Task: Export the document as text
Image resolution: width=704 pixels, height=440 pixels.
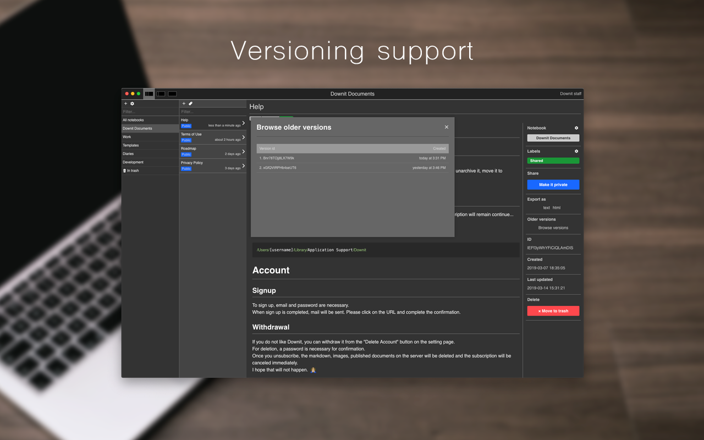Action: click(x=547, y=208)
